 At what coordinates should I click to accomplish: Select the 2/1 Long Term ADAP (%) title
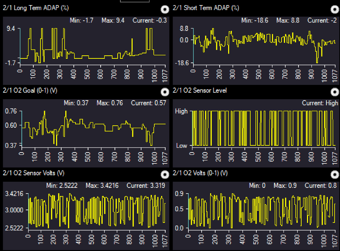tap(36, 8)
